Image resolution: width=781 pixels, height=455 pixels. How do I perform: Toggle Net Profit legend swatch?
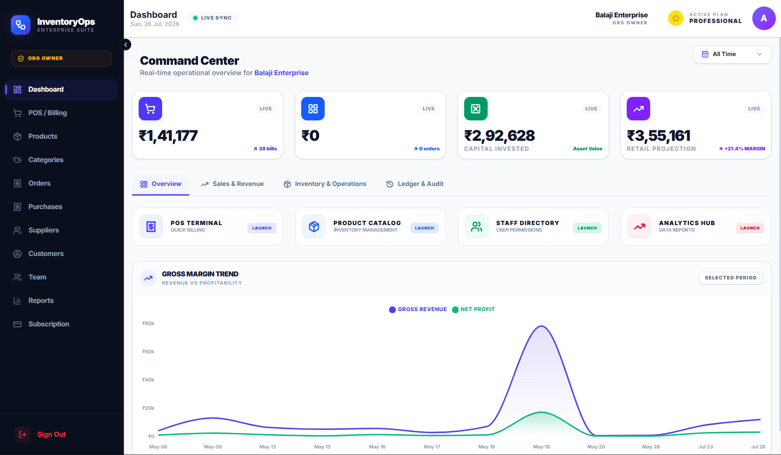pos(455,309)
